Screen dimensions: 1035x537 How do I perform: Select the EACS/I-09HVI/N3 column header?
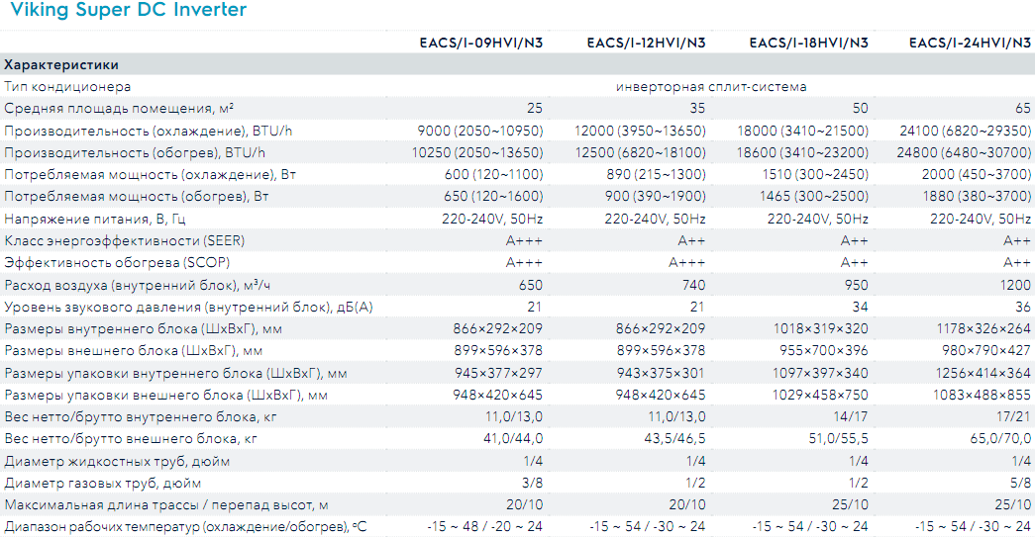point(481,43)
